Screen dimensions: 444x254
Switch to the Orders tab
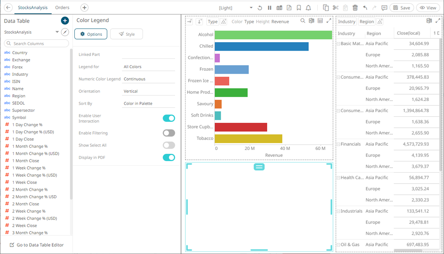click(62, 8)
